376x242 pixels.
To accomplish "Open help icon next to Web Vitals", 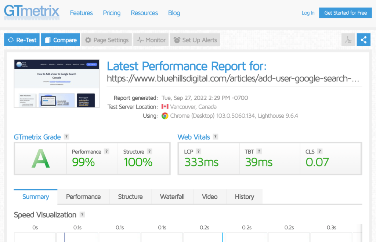I will pyautogui.click(x=215, y=137).
